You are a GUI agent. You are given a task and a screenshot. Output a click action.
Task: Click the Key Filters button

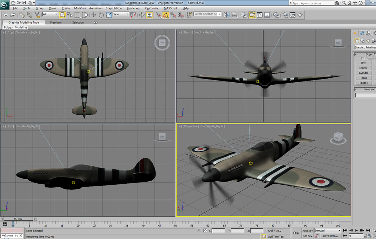[x=331, y=236]
